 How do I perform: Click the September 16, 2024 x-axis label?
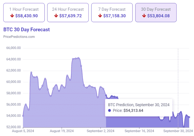pyautogui.click(x=139, y=131)
